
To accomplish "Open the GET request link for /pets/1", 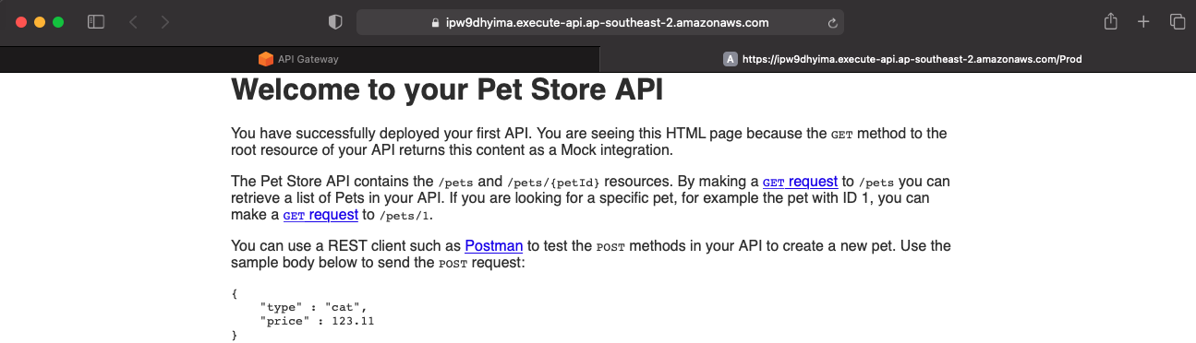I will (x=320, y=215).
